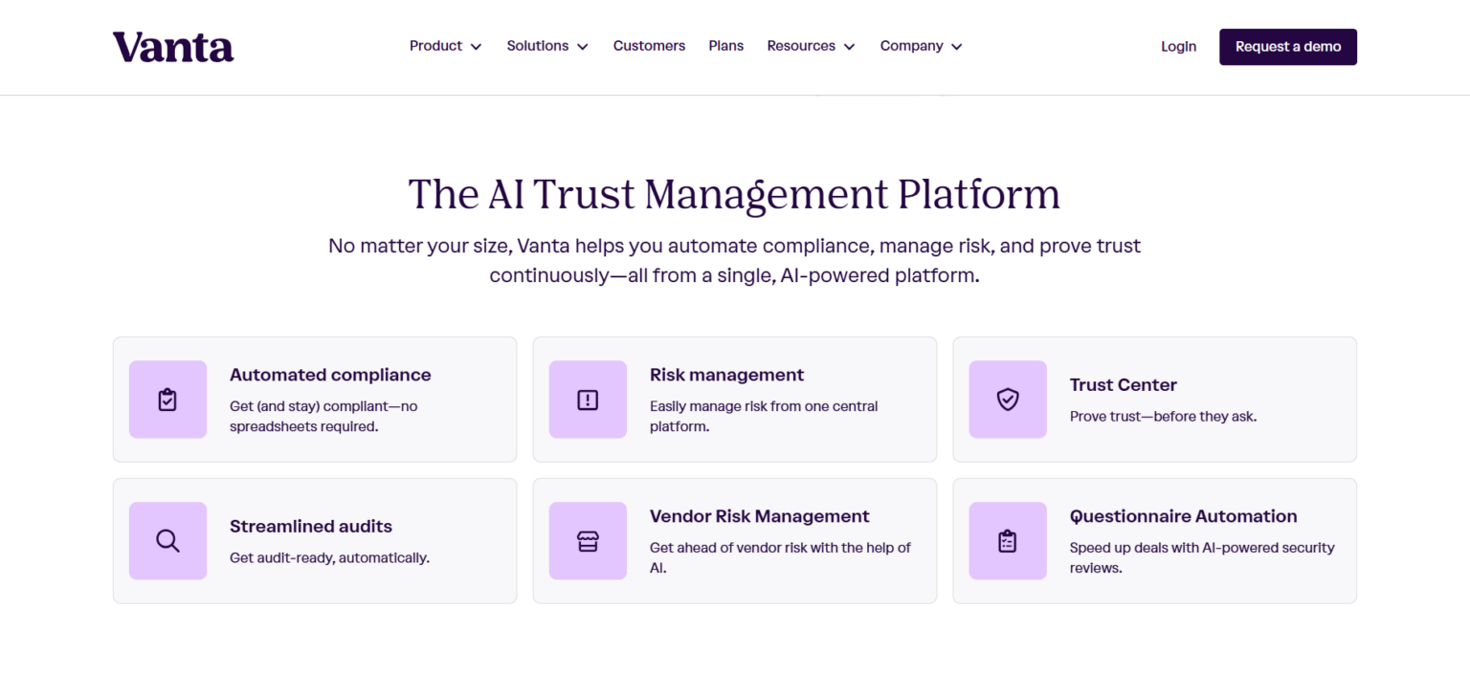
Task: Select the Questionnaire Automation checklist icon
Action: point(1008,541)
